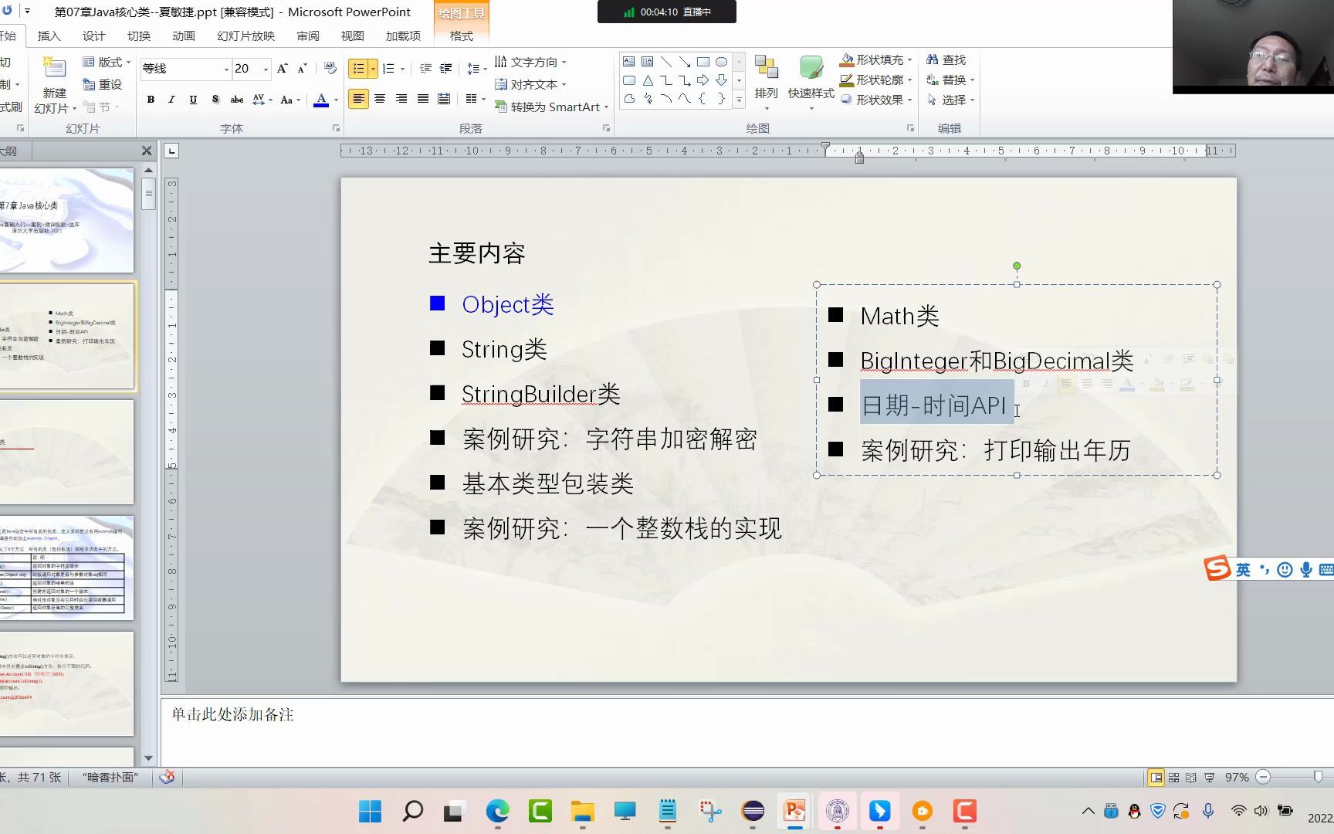1334x834 pixels.
Task: Create a new slide
Action: tap(54, 68)
